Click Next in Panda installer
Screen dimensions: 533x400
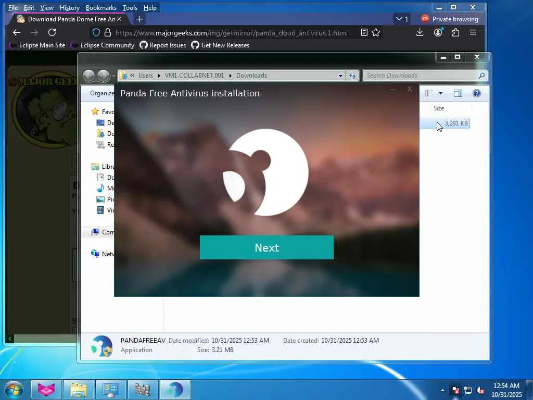click(x=266, y=247)
